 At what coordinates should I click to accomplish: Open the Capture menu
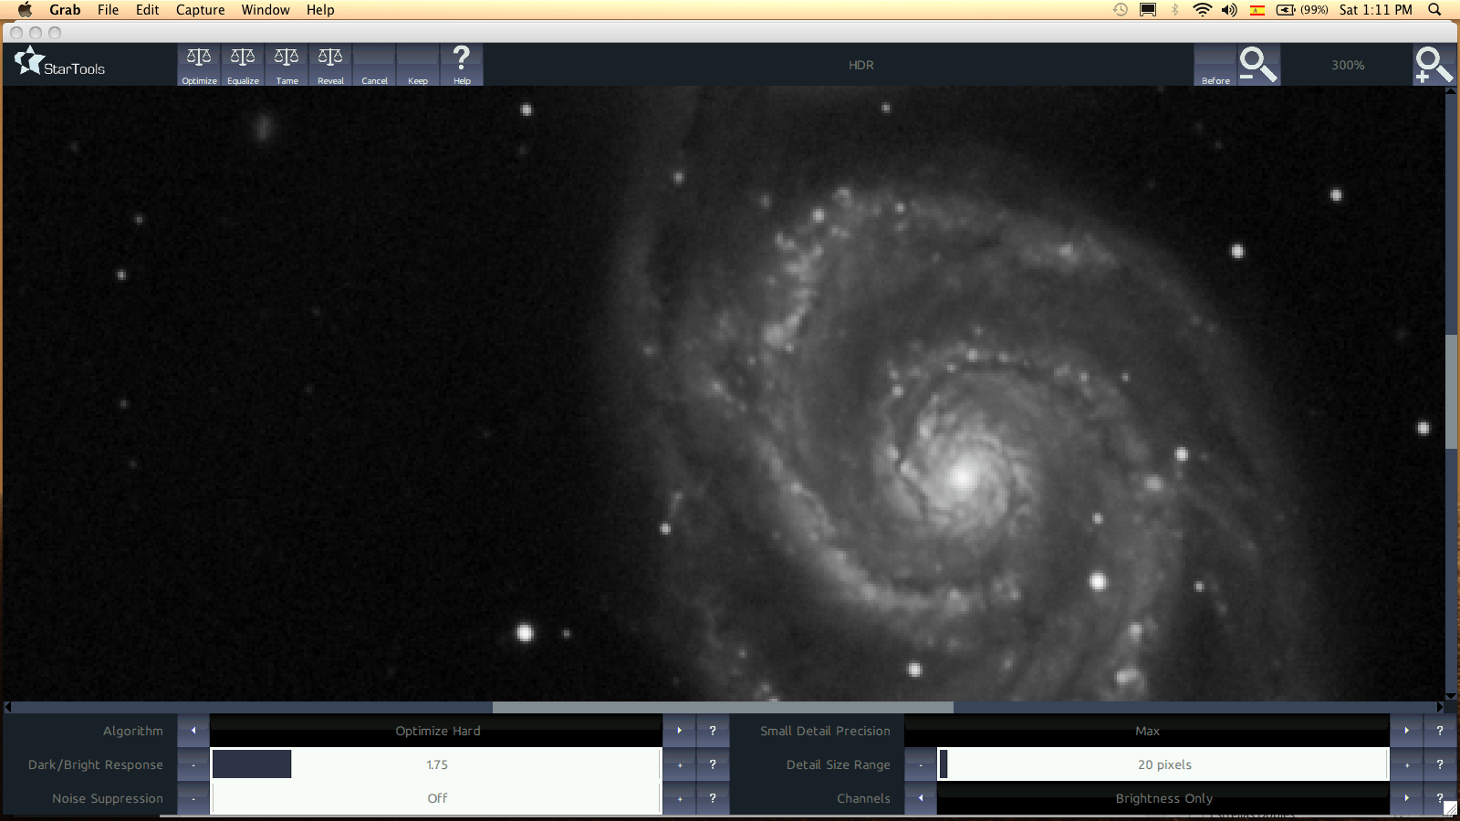(x=200, y=10)
